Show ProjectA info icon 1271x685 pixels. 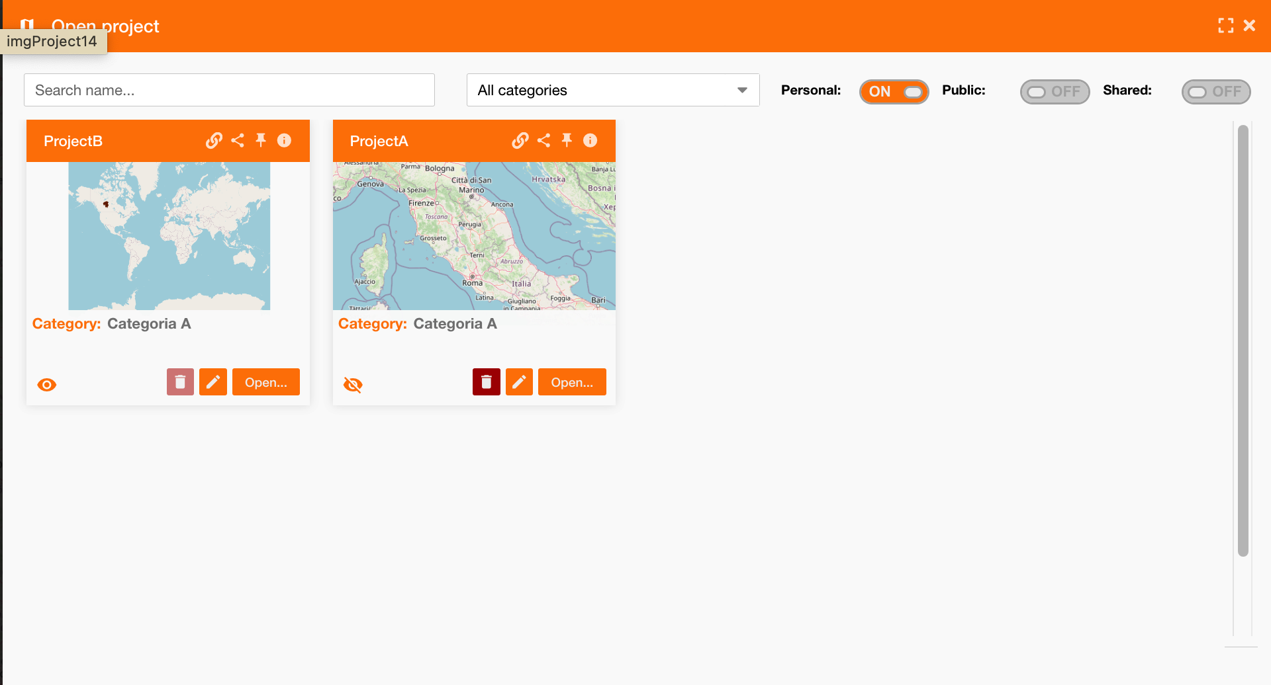590,140
